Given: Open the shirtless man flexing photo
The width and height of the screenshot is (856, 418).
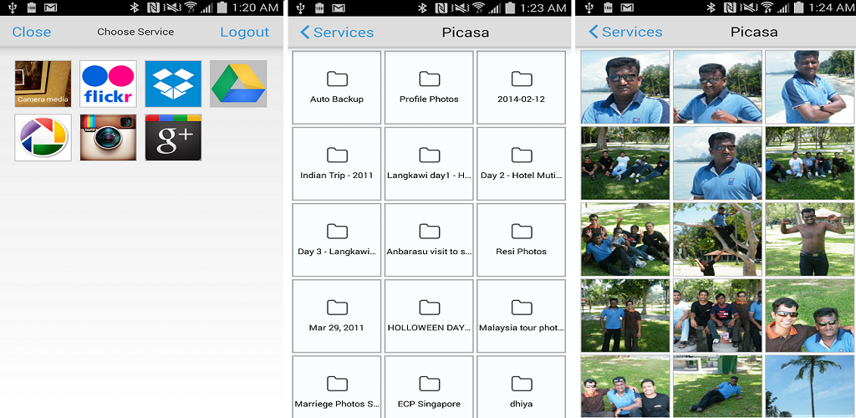Looking at the screenshot, I should (809, 240).
